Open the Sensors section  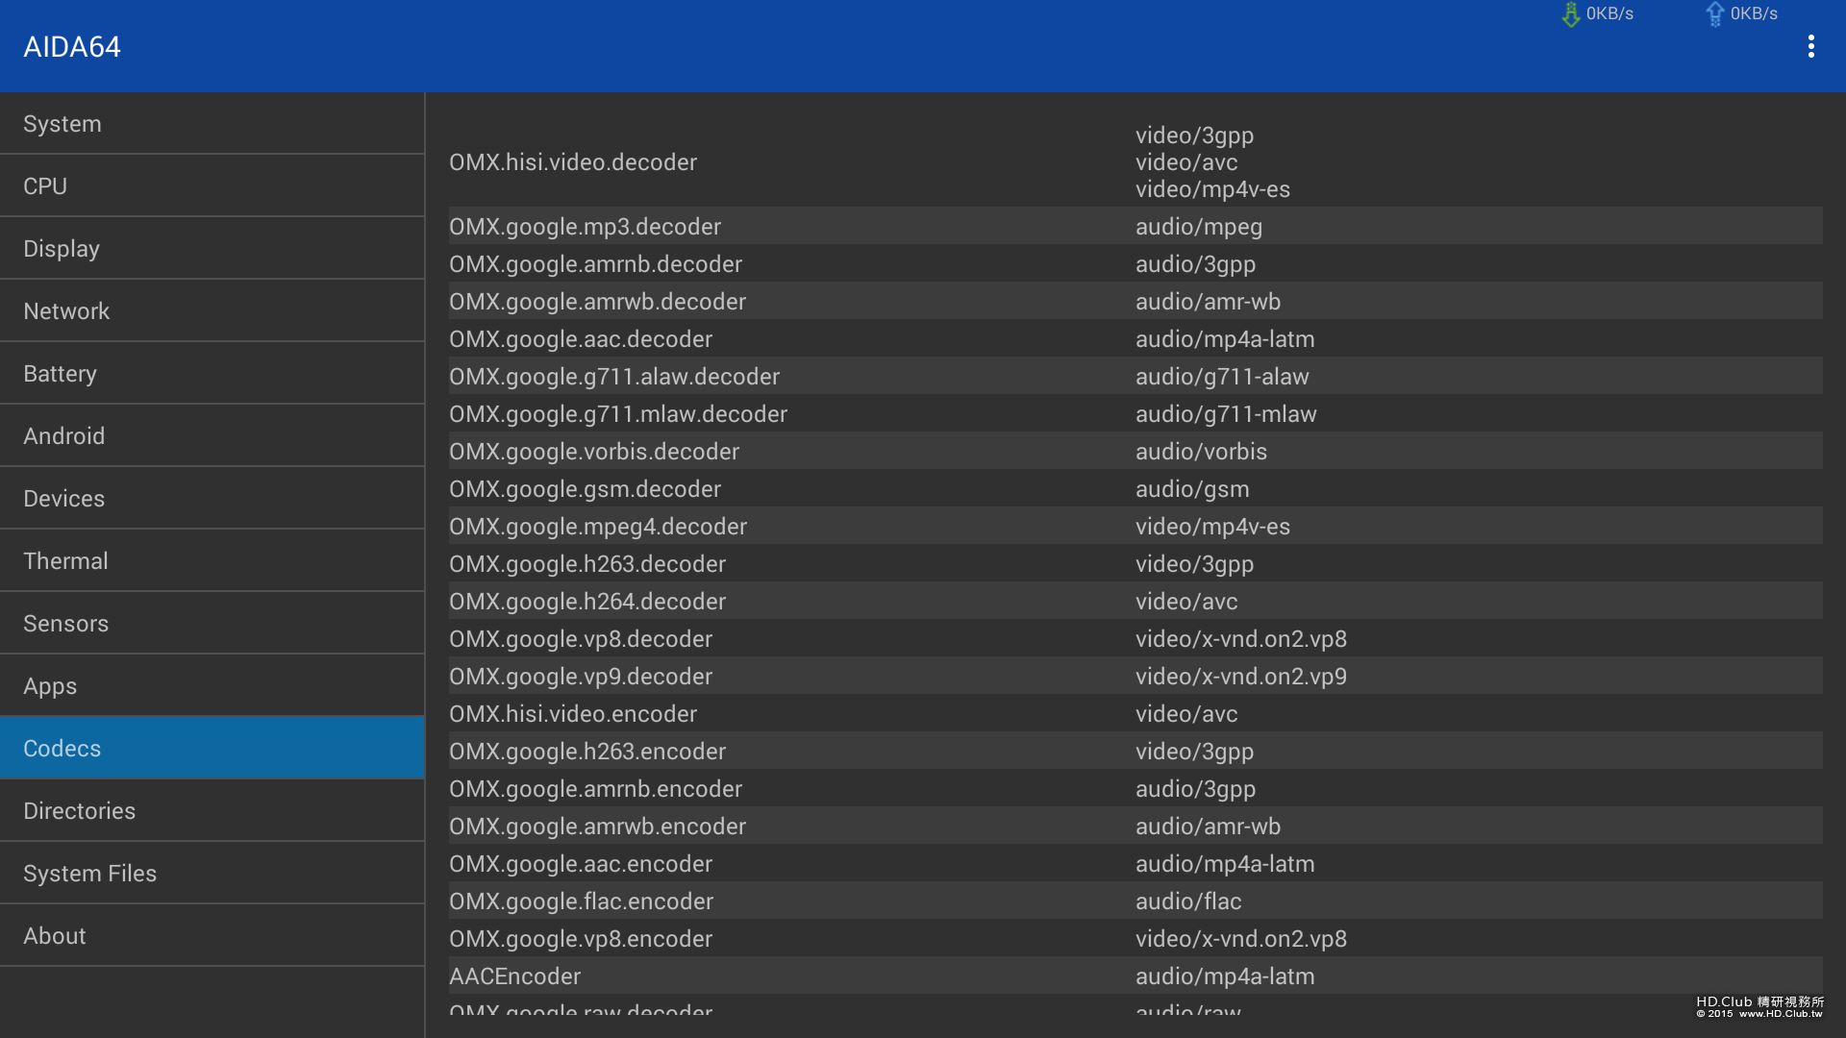click(212, 624)
